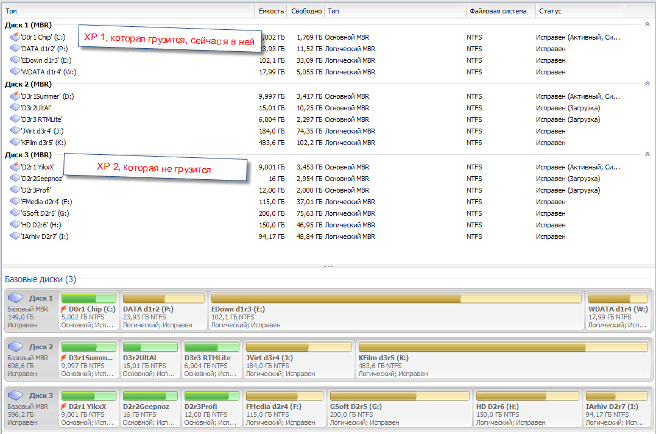Select the Диск 1 (MBR) group header
The height and width of the screenshot is (434, 656).
(29, 25)
